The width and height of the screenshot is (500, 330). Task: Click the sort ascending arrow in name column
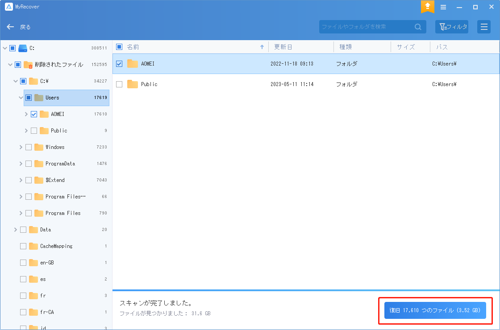[262, 47]
